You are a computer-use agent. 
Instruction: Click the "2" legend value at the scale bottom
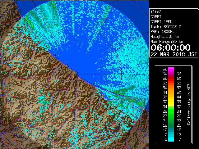tap(166, 139)
